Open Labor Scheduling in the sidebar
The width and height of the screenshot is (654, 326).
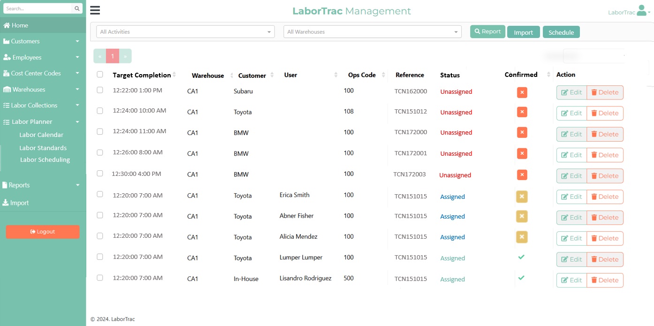[45, 160]
